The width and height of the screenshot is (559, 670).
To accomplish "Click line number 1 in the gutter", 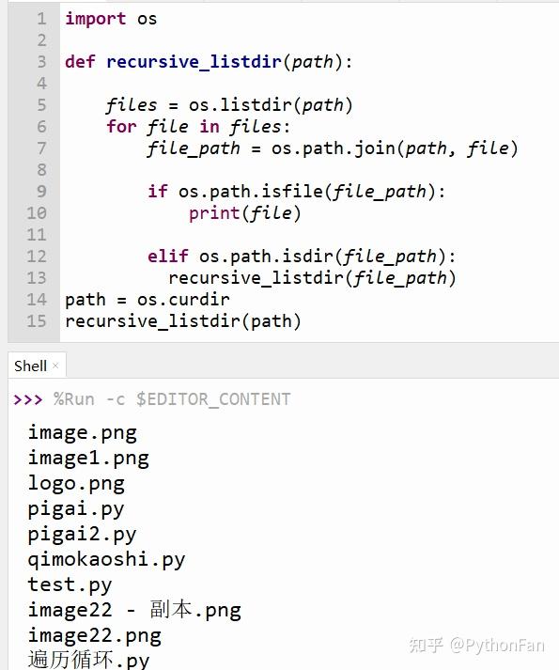I will coord(41,19).
